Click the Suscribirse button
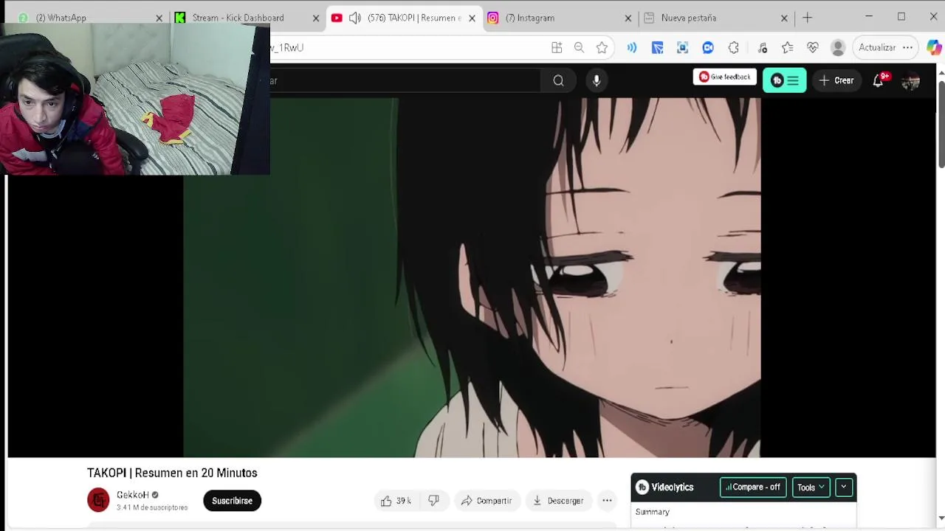 (x=232, y=501)
